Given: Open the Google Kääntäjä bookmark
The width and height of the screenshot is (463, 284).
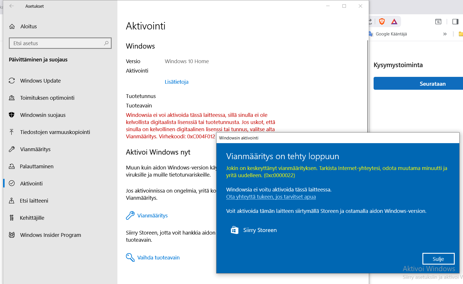Looking at the screenshot, I should pos(388,34).
